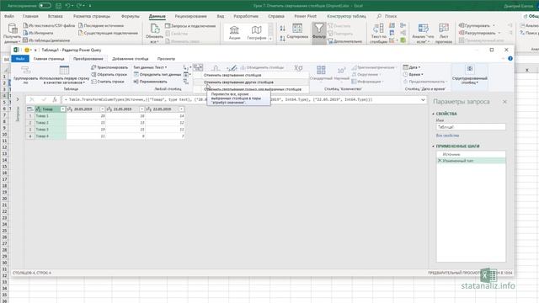
Task: Collapse the СВОЙСТВА section
Action: (434, 114)
